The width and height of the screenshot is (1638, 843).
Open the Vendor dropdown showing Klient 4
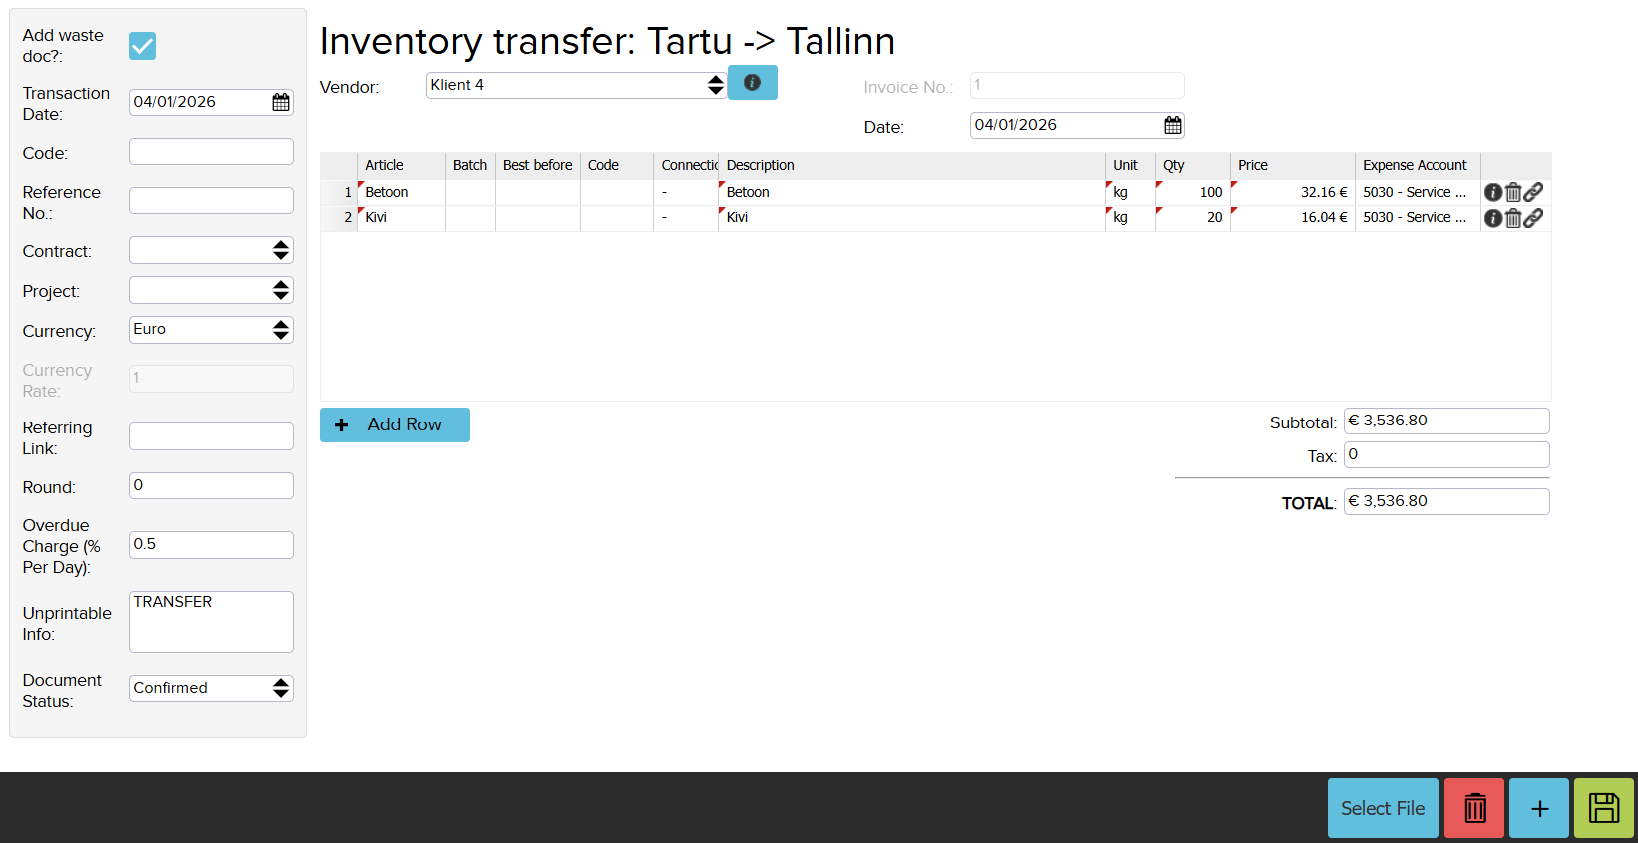pos(575,85)
